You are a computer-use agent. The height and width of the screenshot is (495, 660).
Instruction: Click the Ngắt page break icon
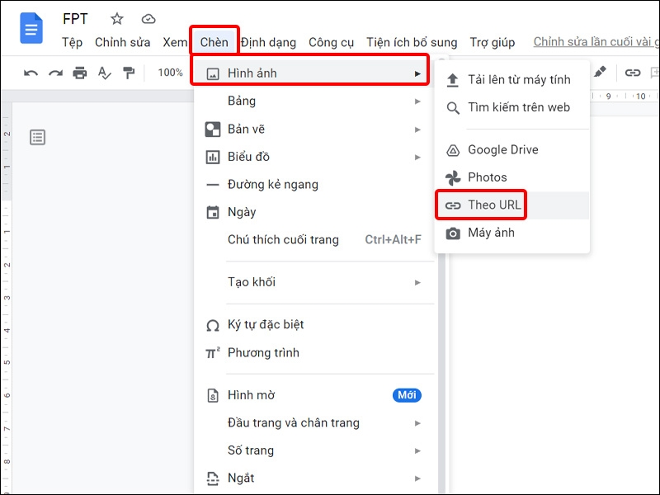(213, 478)
